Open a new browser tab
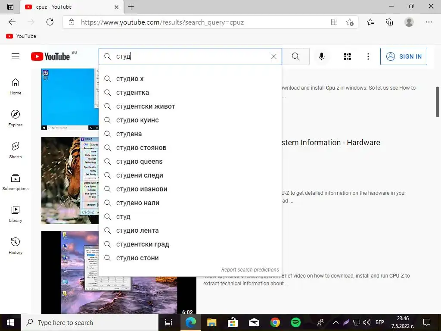Image resolution: width=441 pixels, height=331 pixels. click(131, 7)
